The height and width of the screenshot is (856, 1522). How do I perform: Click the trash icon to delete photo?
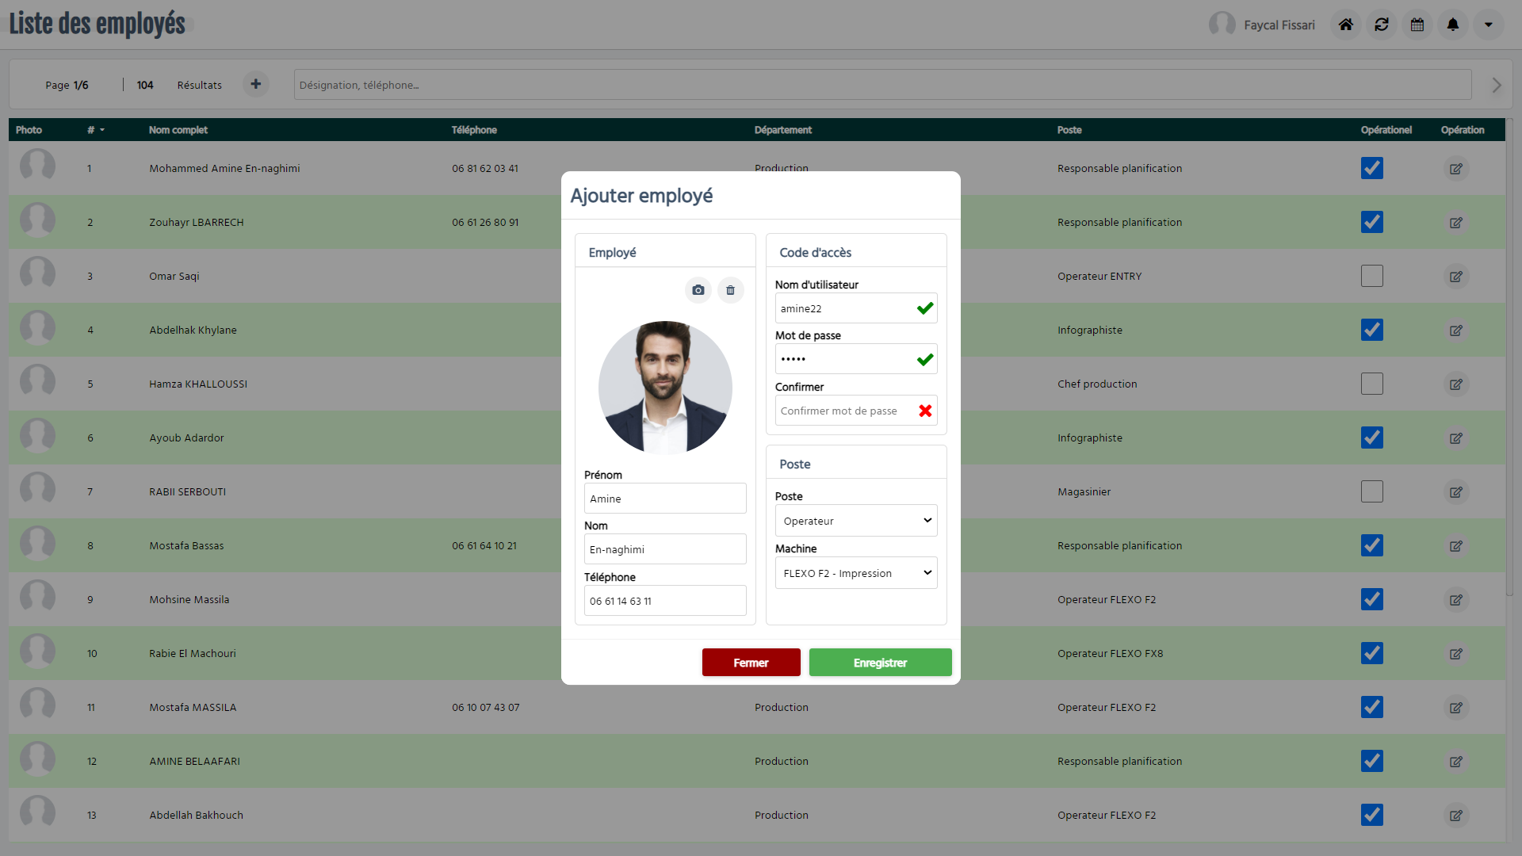730,290
